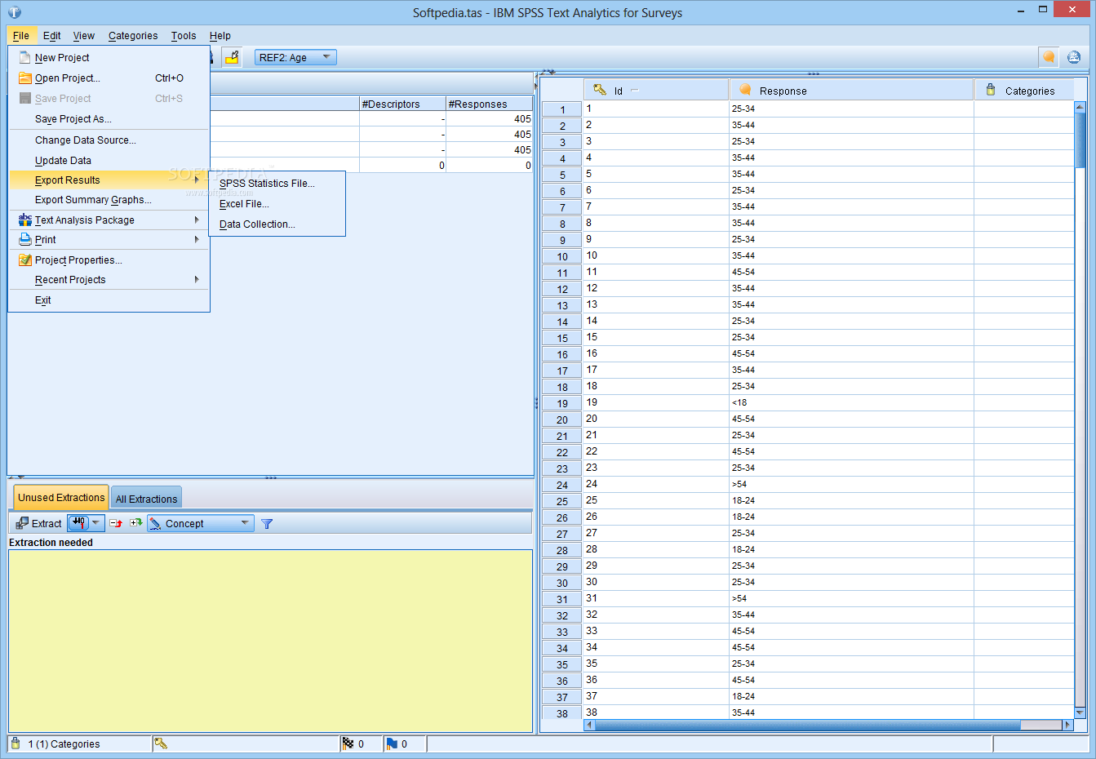Viewport: 1096px width, 759px height.
Task: Click the collapse-all icon with red arrow
Action: 116,523
